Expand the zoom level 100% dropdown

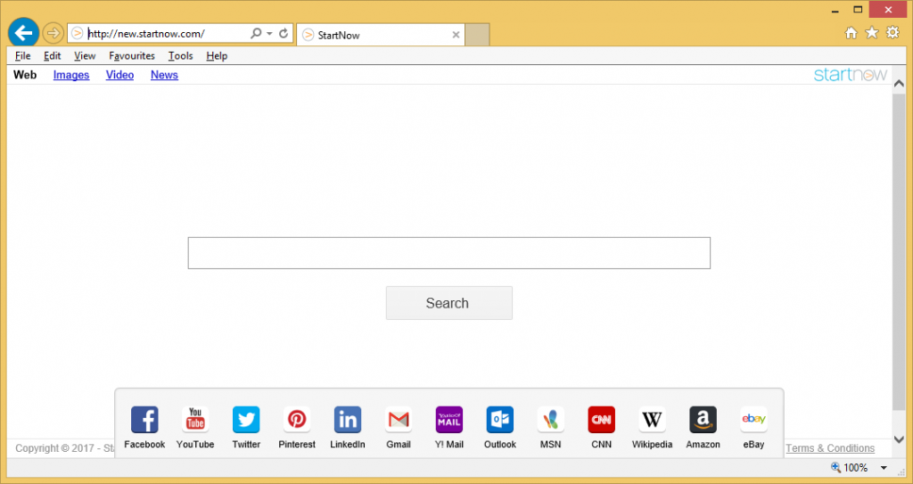click(884, 468)
